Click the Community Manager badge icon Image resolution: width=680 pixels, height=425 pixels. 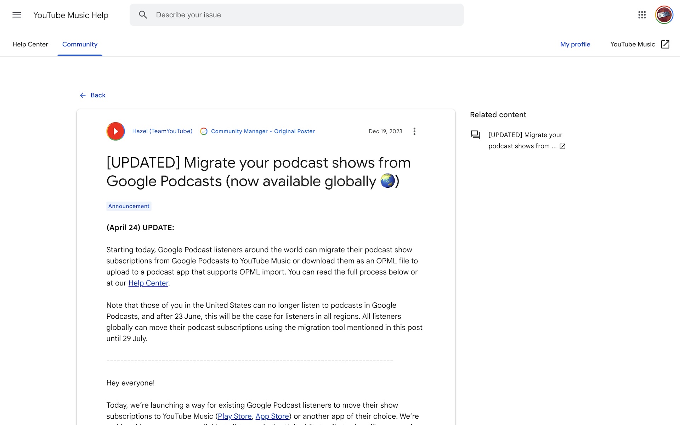(204, 131)
